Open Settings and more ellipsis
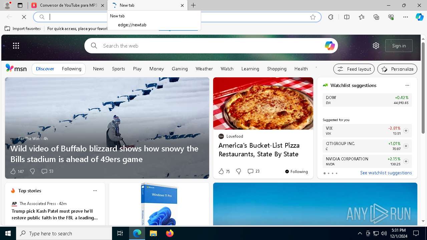Viewport: 427px width, 240px height. 406,17
